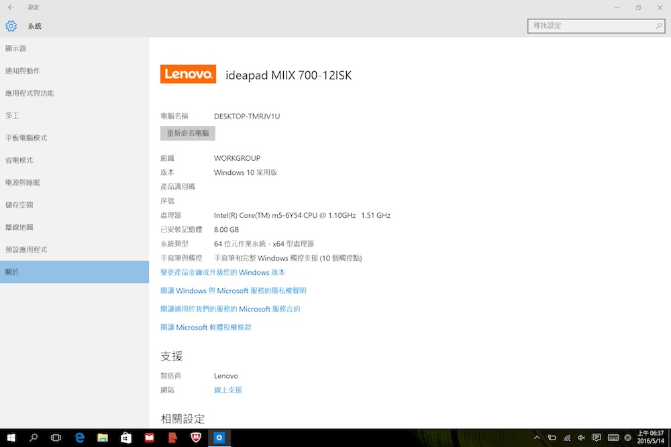Image resolution: width=671 pixels, height=447 pixels.
Task: Open Task View from taskbar
Action: (x=56, y=438)
